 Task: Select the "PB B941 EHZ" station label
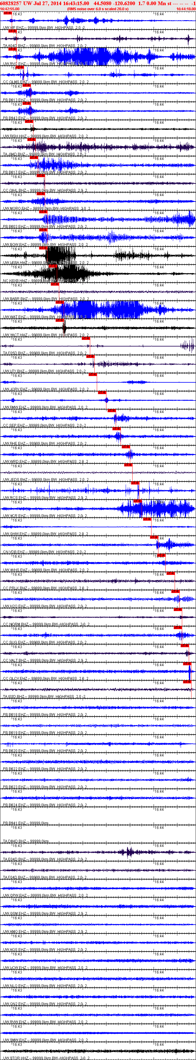pos(14,823)
